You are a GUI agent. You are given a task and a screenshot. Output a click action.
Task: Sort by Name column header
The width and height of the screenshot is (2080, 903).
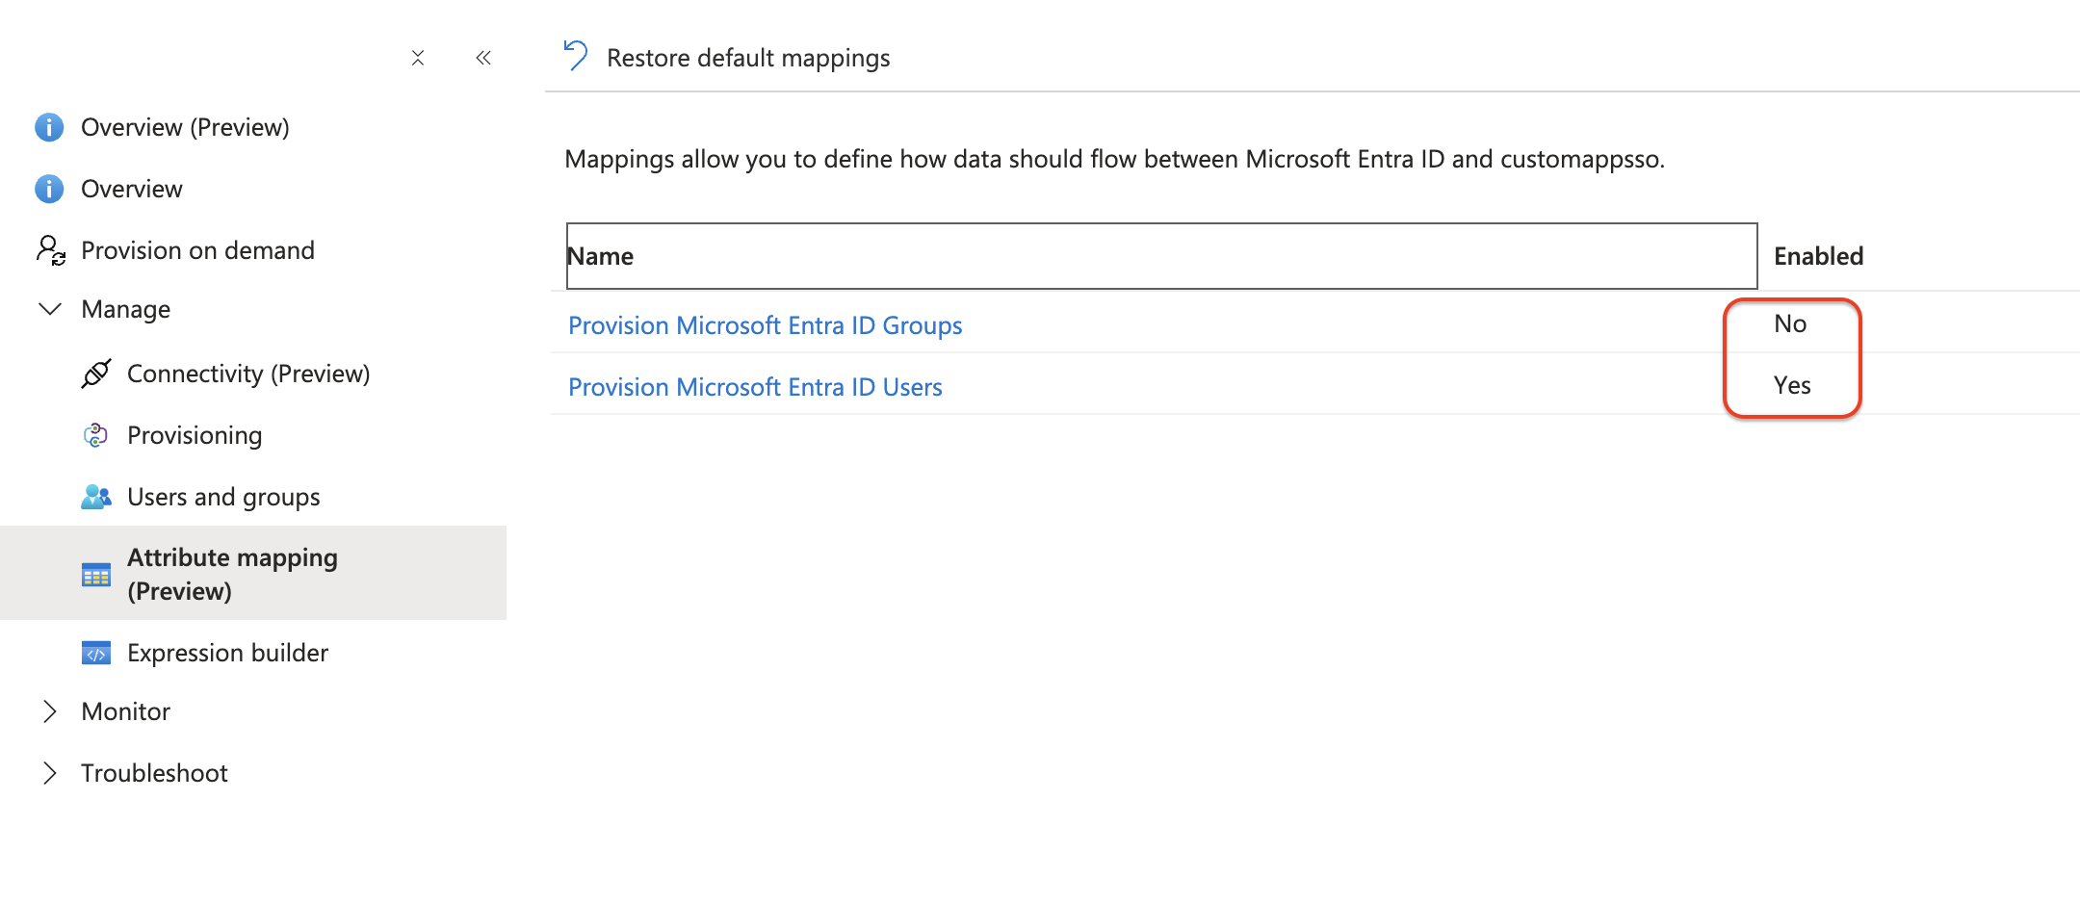[x=1162, y=256]
